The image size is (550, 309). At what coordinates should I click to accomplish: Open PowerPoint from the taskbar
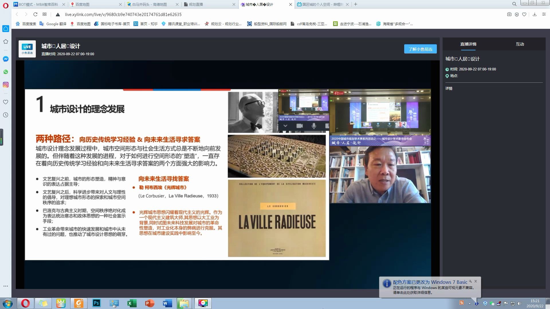click(150, 303)
